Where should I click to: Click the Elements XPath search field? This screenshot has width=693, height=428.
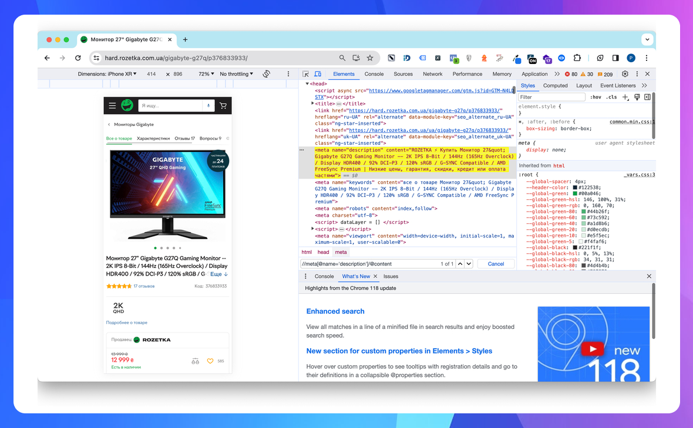click(369, 264)
